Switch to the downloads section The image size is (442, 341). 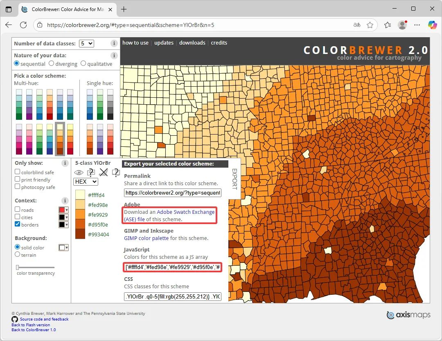point(192,43)
